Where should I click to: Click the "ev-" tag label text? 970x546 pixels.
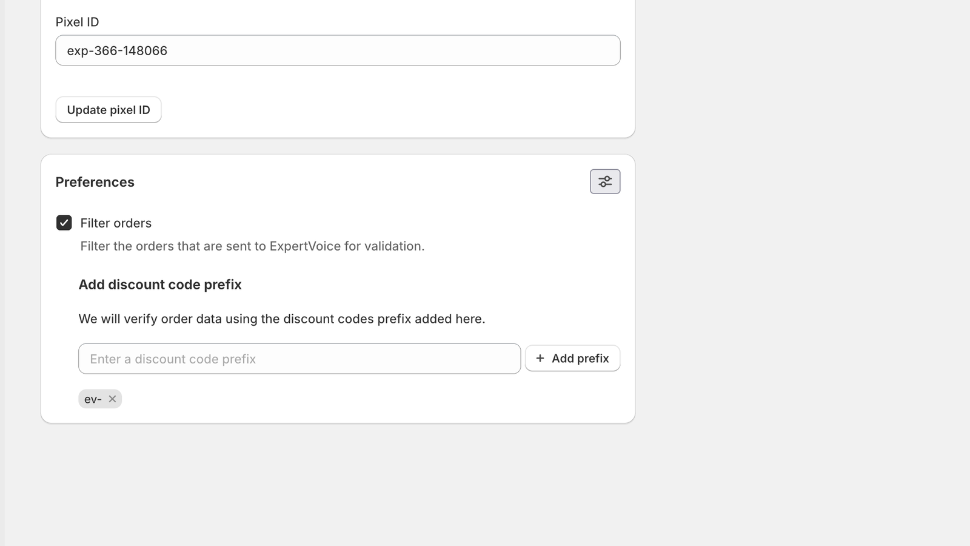coord(93,399)
